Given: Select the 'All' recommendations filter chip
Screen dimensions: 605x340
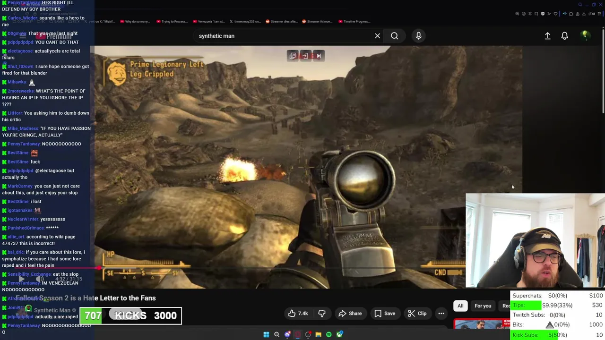Looking at the screenshot, I should click(460, 306).
